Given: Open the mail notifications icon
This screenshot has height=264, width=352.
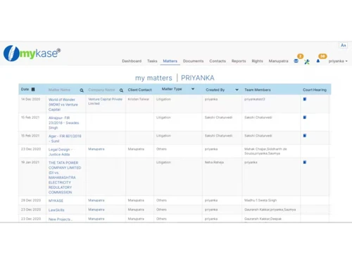Looking at the screenshot, I should click(x=296, y=61).
